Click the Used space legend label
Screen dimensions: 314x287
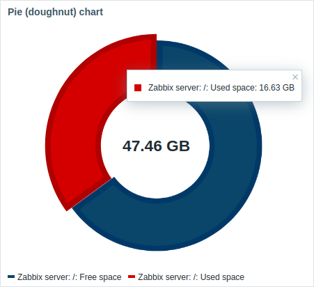pos(191,277)
